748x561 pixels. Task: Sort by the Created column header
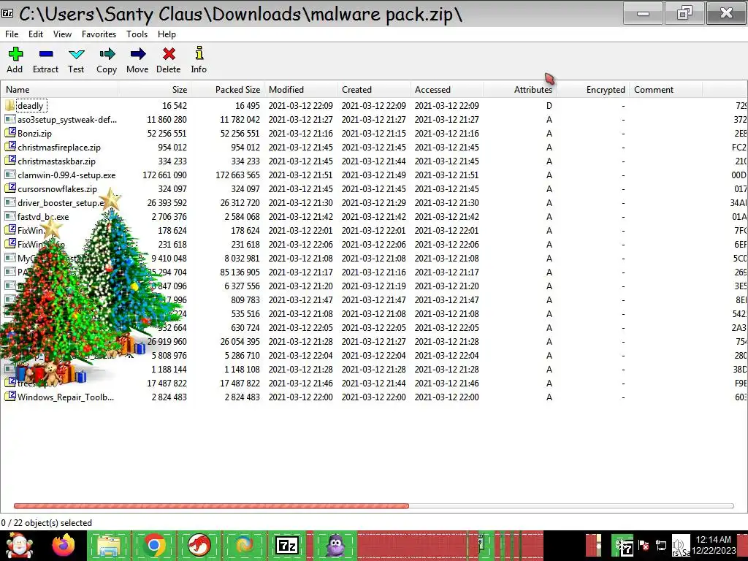click(373, 90)
